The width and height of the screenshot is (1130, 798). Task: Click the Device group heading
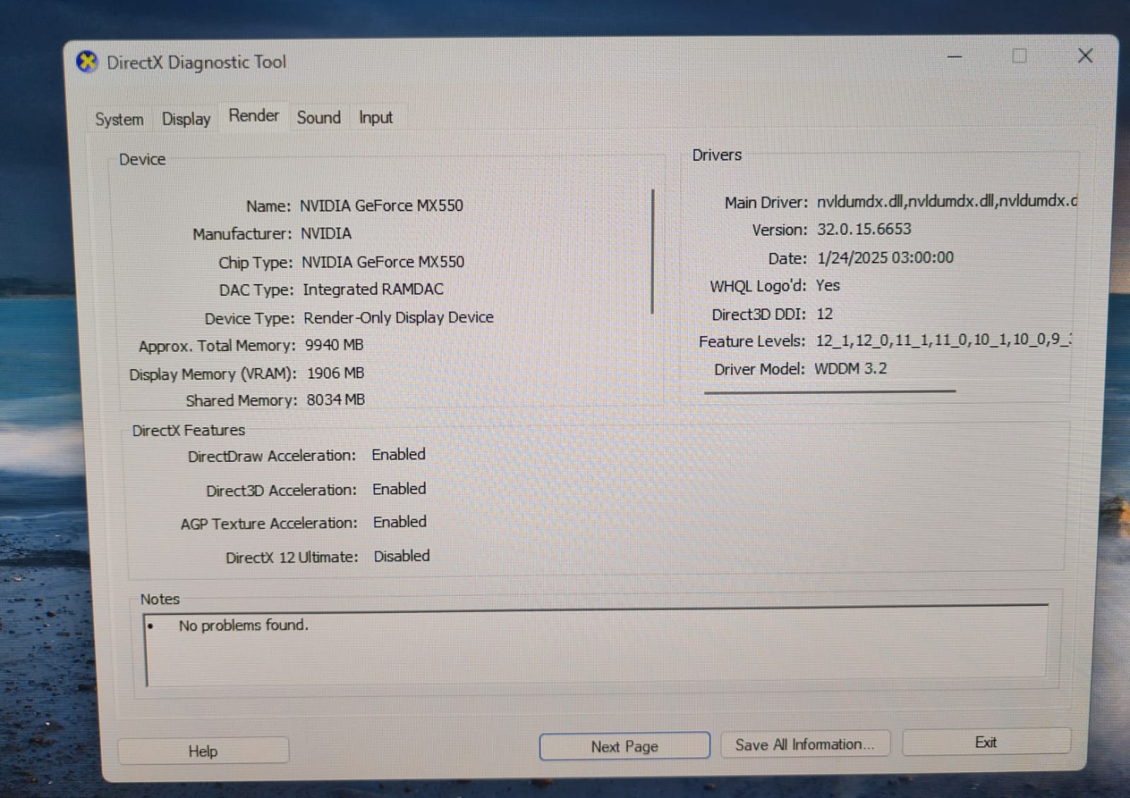(x=142, y=160)
